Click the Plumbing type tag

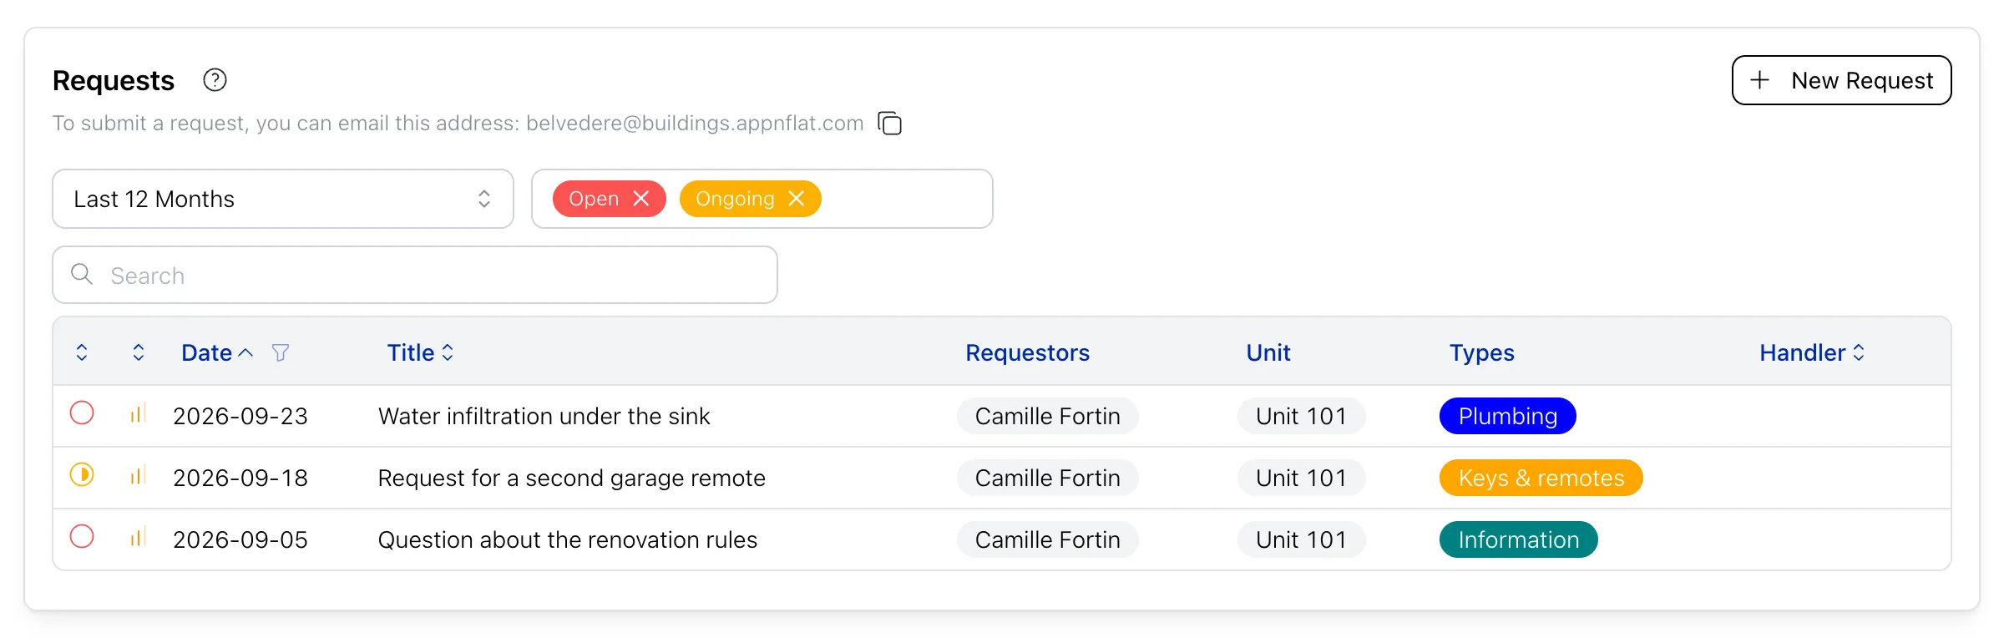tap(1507, 416)
